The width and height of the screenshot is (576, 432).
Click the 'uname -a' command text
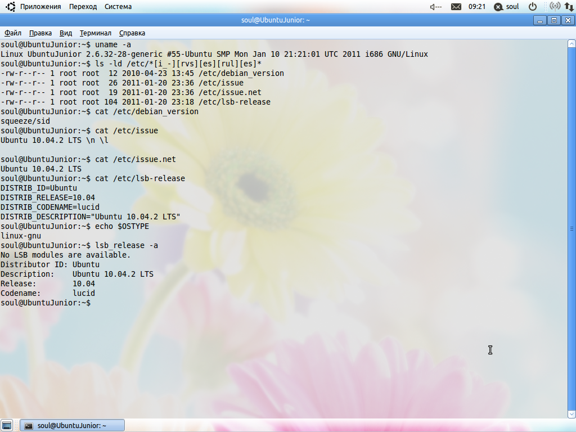(113, 44)
